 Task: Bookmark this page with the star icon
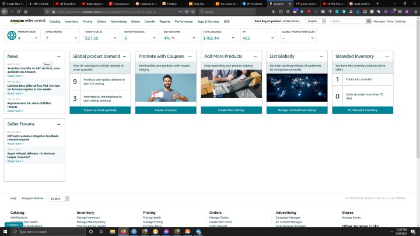tap(193, 12)
